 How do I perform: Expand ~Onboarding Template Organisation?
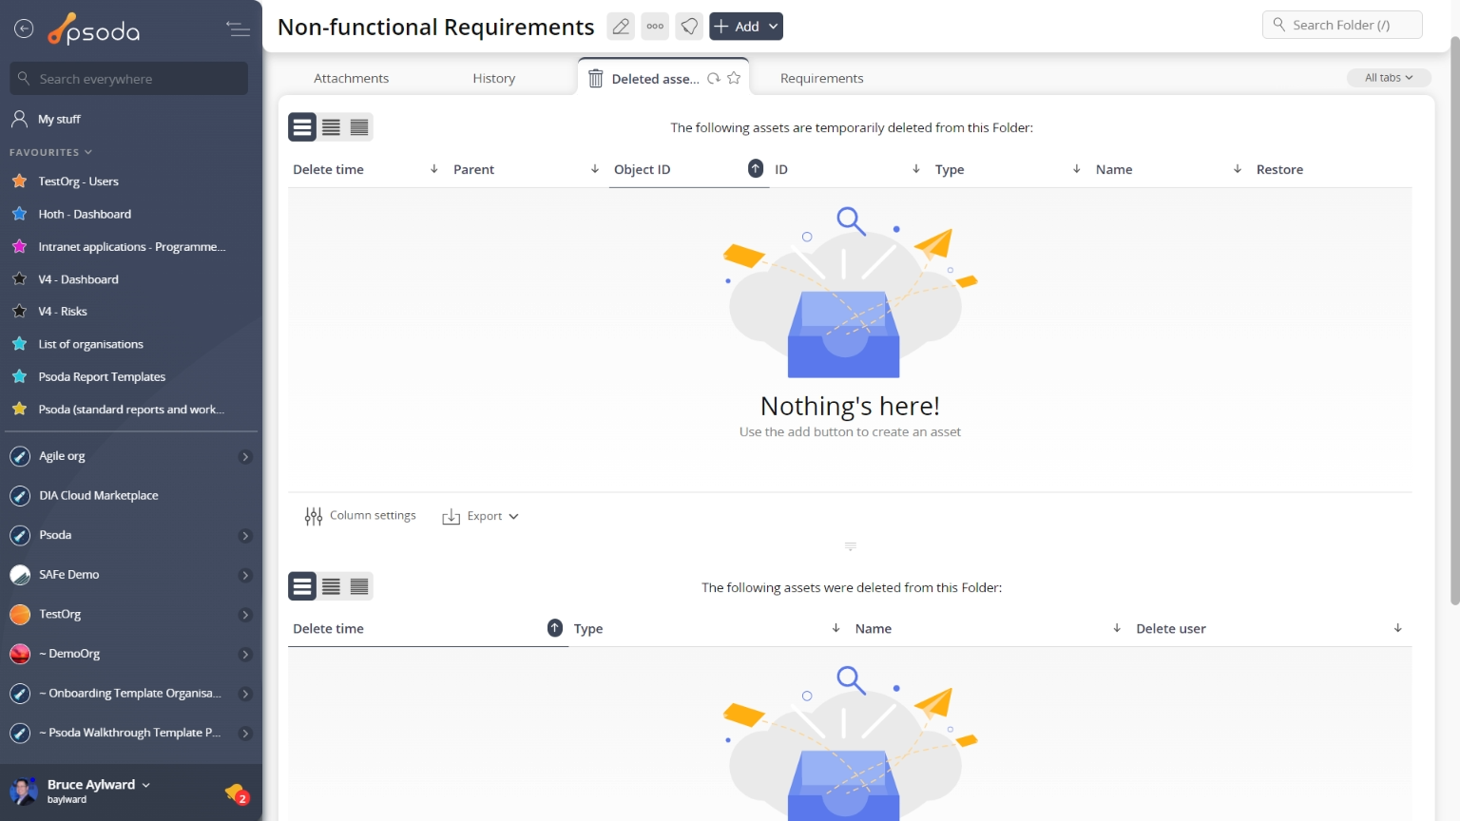coord(245,694)
